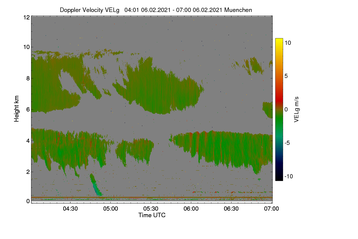Click the '07:00' time tick label

(x=271, y=209)
